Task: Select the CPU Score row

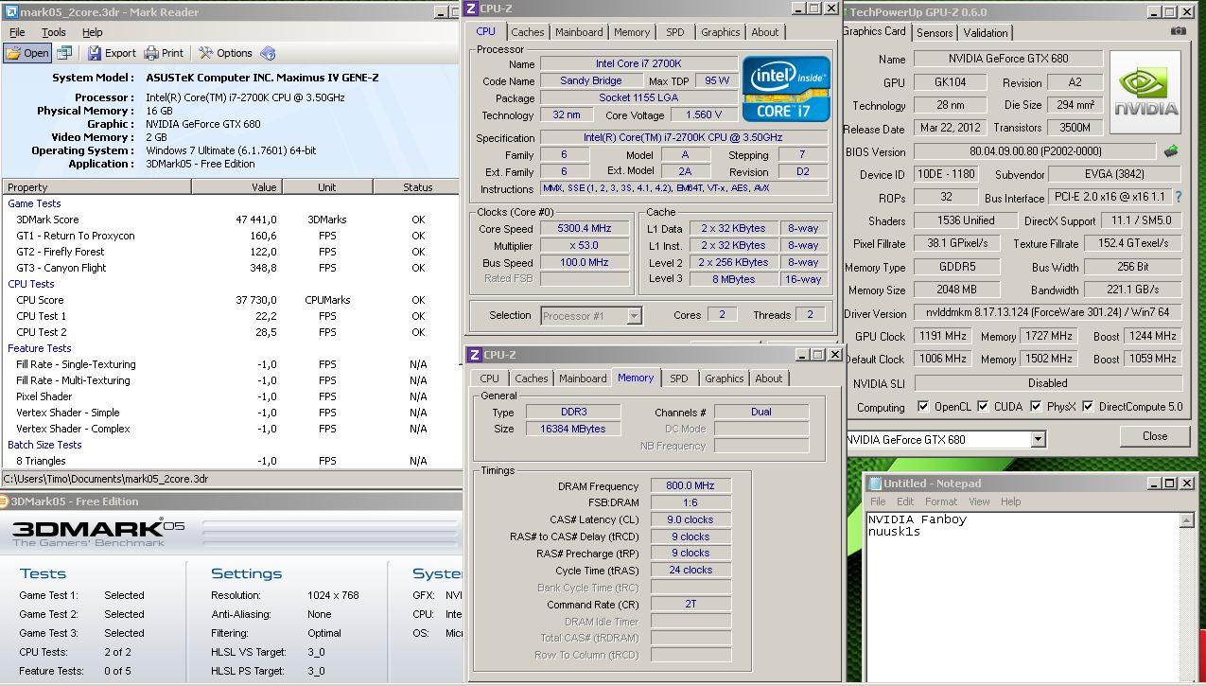Action: coord(231,300)
